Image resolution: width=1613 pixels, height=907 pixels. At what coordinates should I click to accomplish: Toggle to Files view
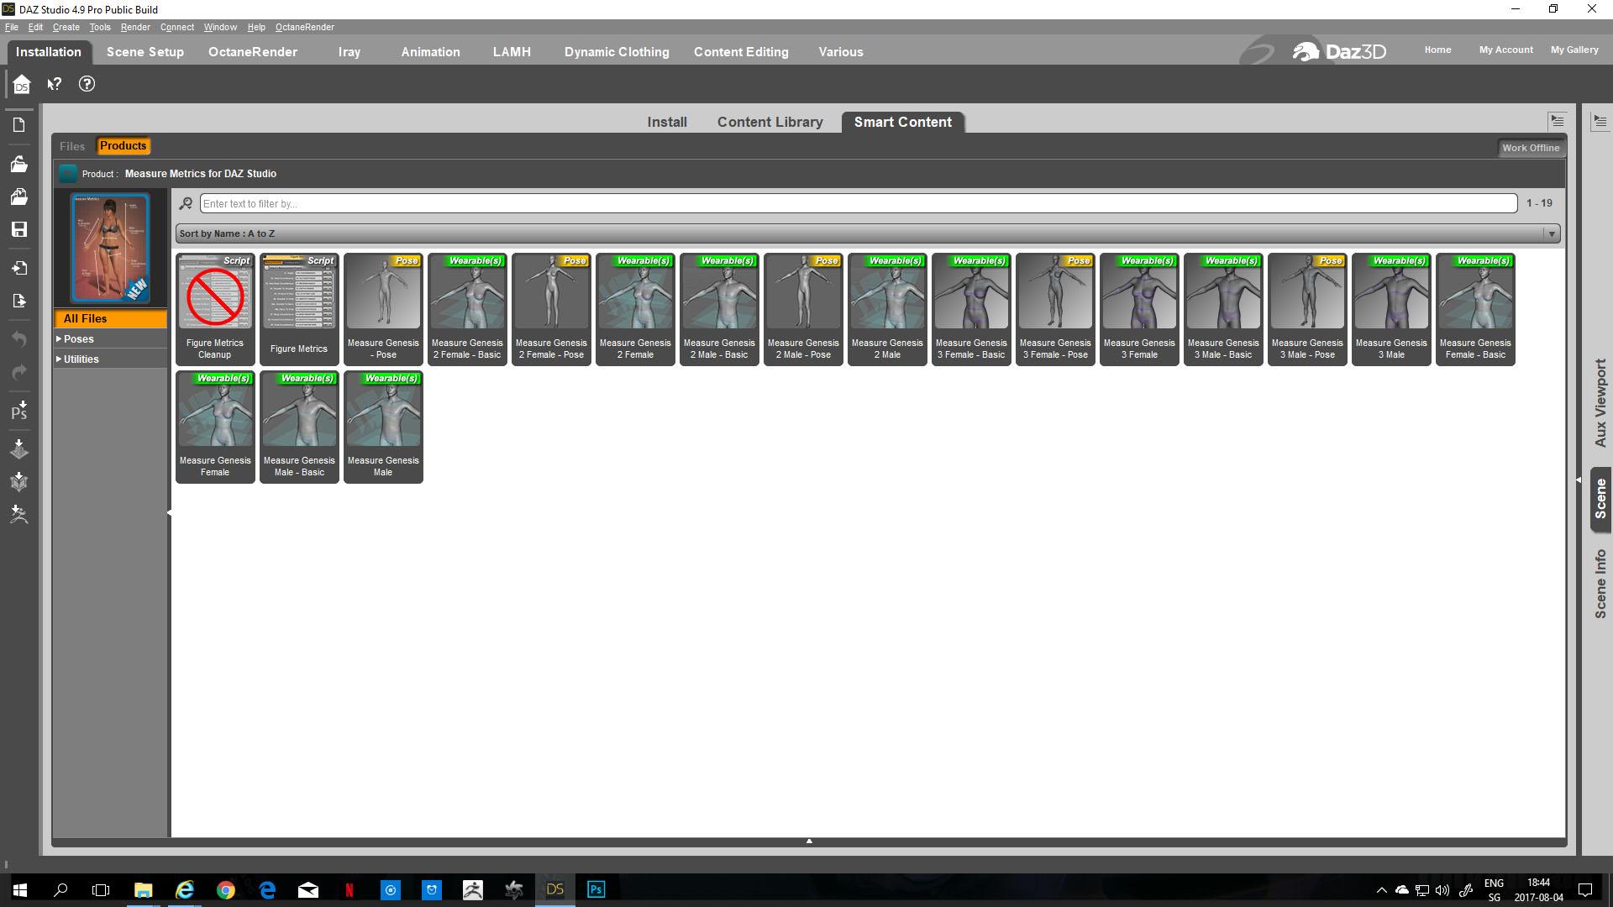coord(72,146)
